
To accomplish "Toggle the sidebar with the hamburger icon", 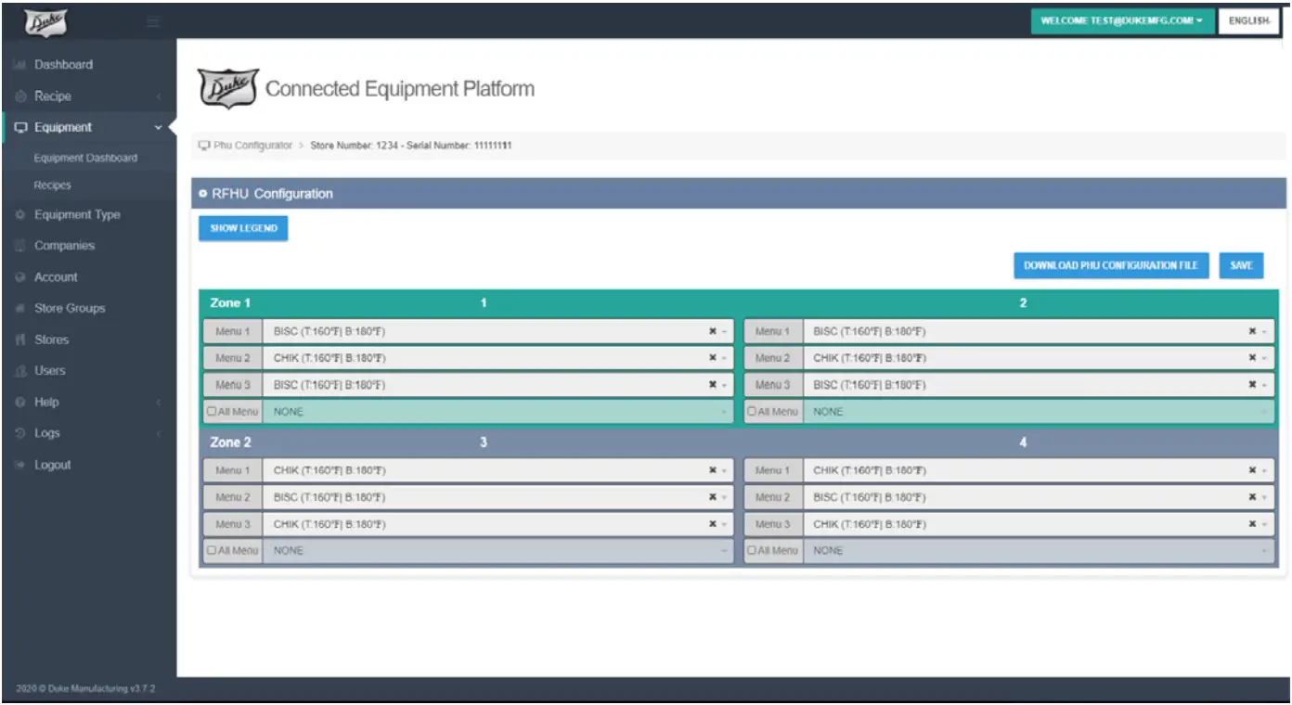I will (153, 21).
